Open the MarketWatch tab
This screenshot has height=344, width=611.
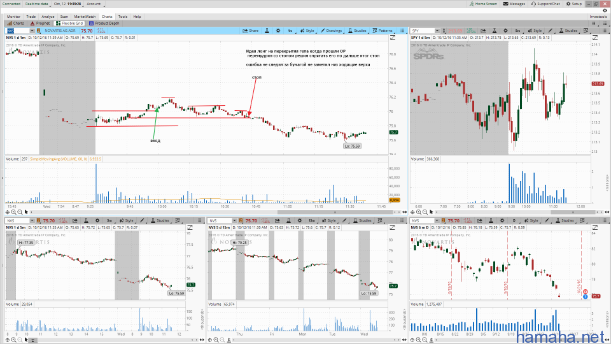tap(85, 17)
